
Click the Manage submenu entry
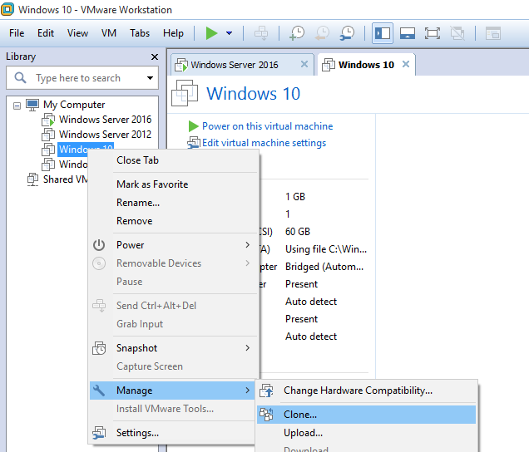[172, 391]
